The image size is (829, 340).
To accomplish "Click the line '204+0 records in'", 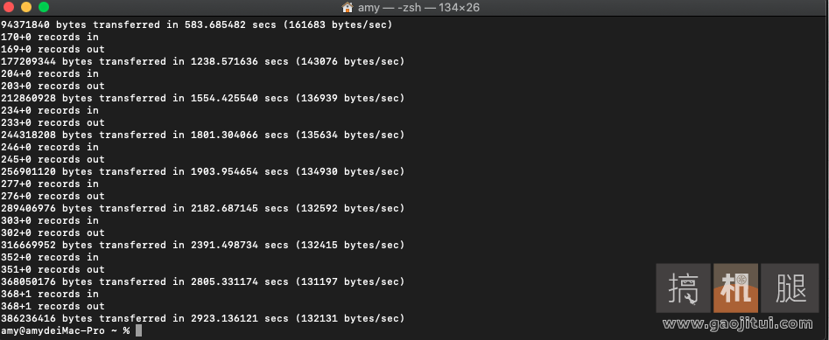I will click(50, 73).
